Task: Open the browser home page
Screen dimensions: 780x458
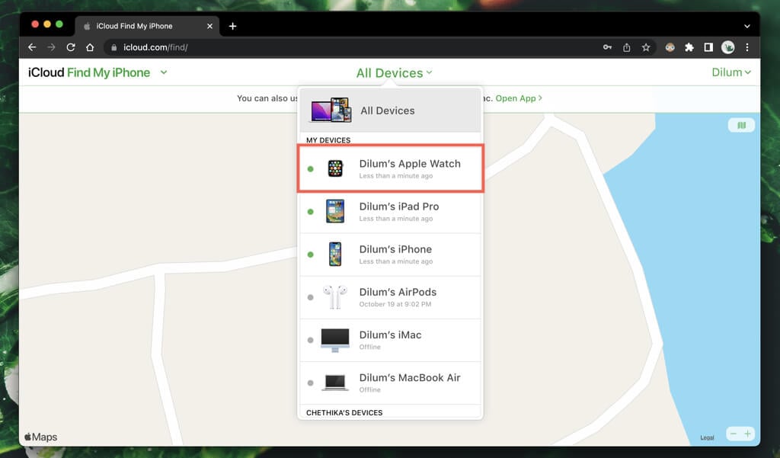Action: [x=90, y=47]
